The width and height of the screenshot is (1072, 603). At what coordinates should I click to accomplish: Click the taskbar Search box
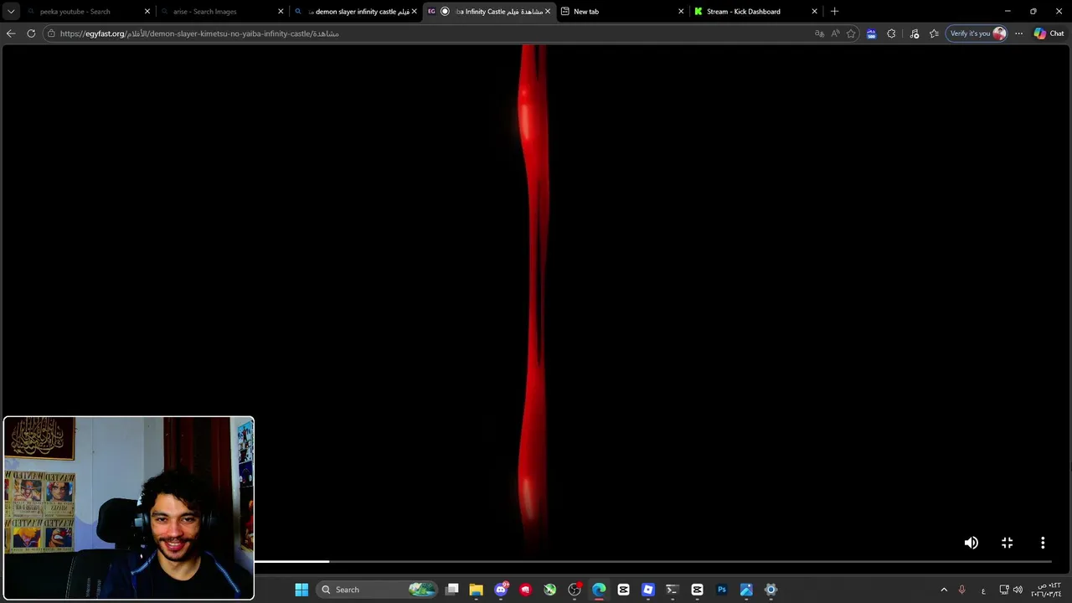pos(379,590)
